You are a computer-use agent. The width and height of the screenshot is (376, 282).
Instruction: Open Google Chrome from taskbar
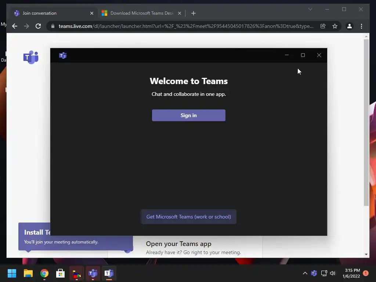tap(44, 273)
